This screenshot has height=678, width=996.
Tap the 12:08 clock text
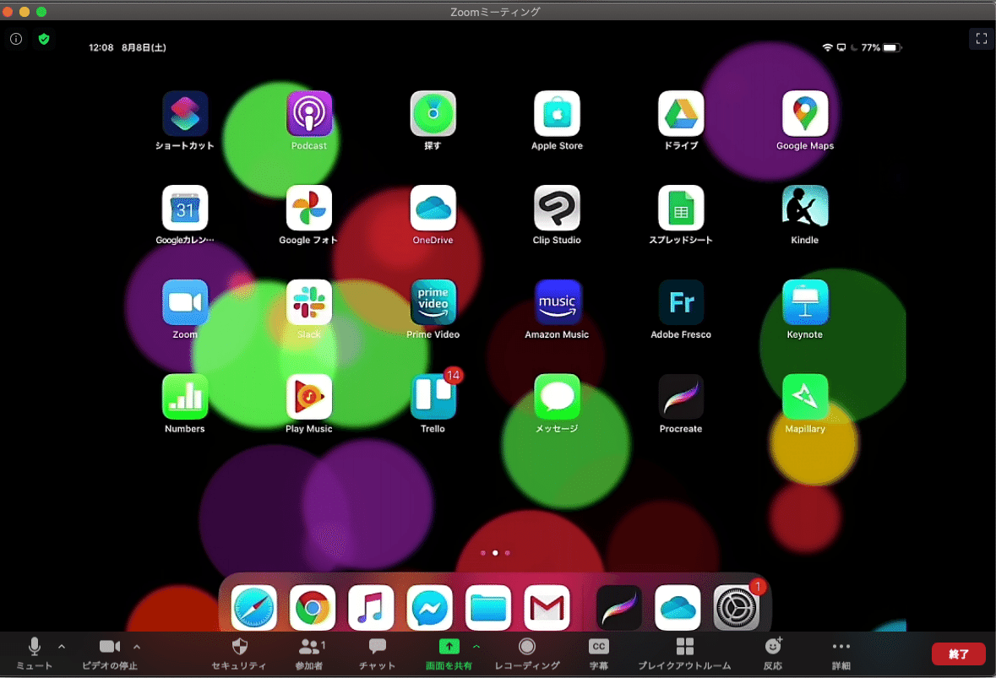click(x=101, y=47)
